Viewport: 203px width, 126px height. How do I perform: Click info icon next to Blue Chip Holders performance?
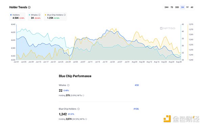coord(78,109)
